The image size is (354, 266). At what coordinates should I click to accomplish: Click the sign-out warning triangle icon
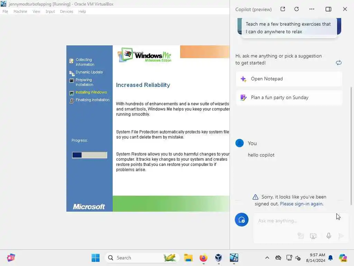[x=255, y=197]
